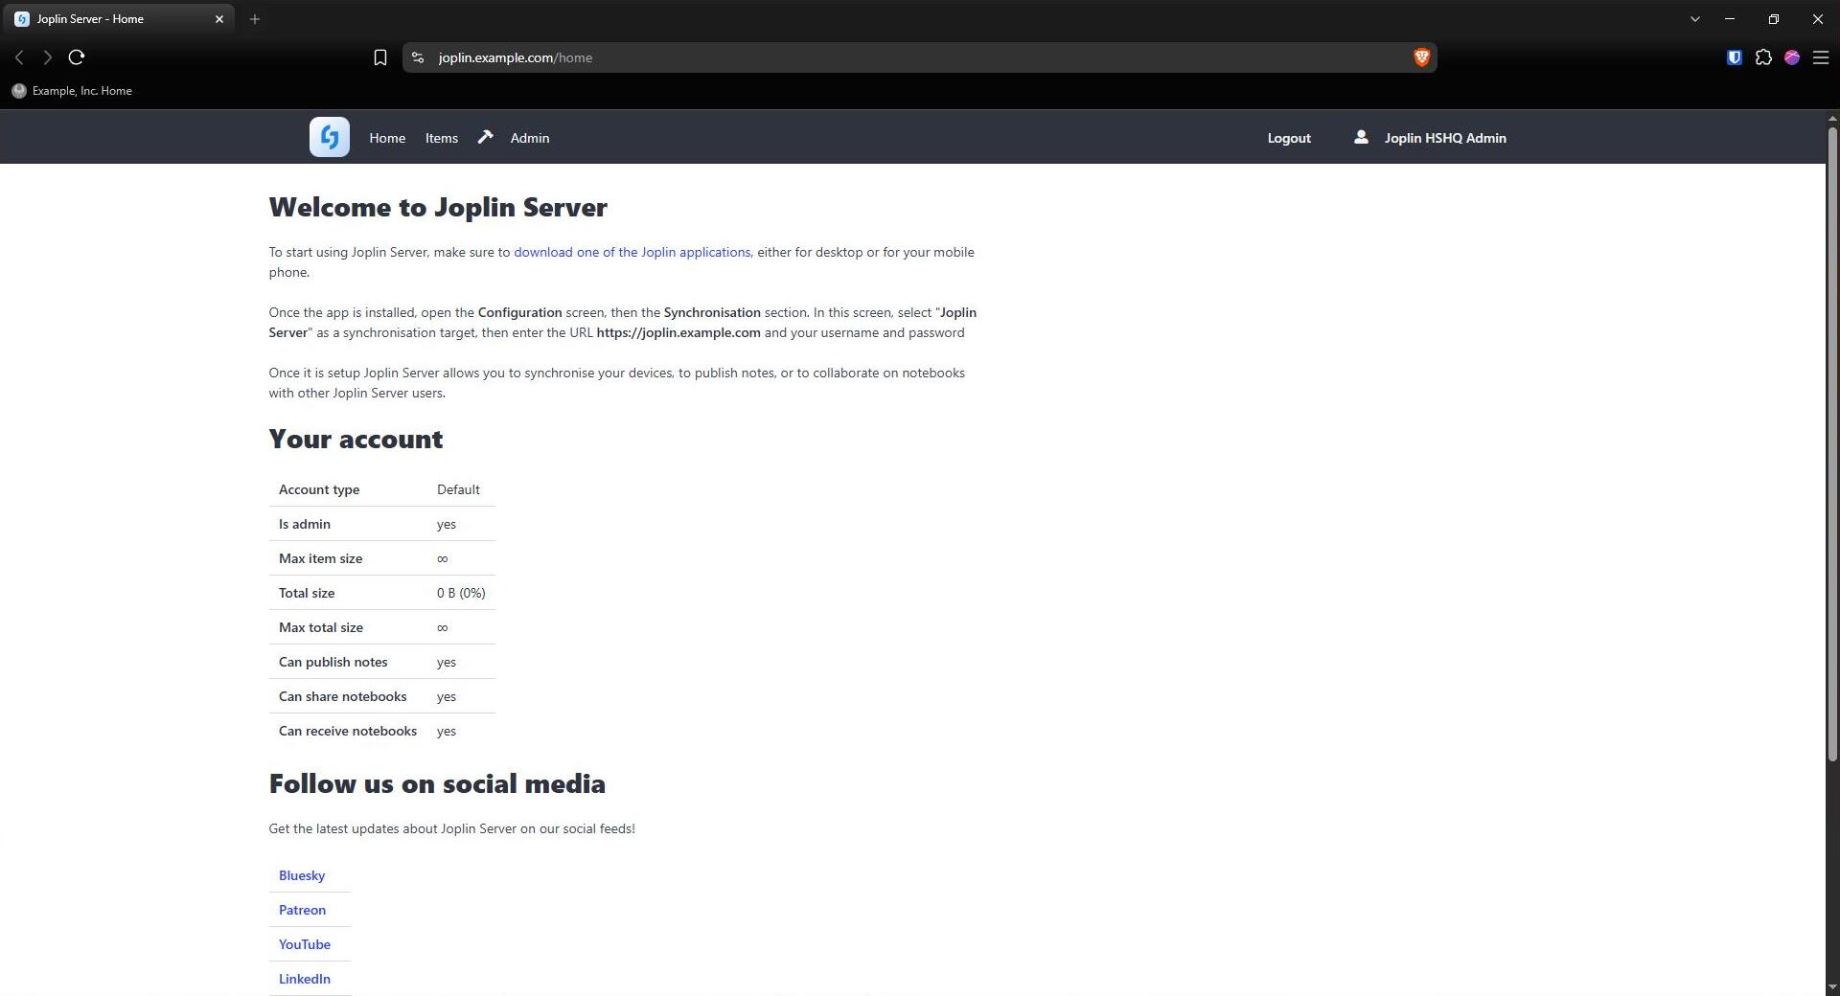This screenshot has width=1840, height=996.
Task: Click Logout
Action: coord(1289,138)
